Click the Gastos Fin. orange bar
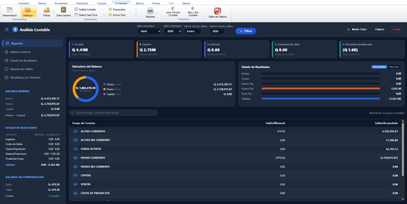This screenshot has height=204, width=407. tap(321, 89)
